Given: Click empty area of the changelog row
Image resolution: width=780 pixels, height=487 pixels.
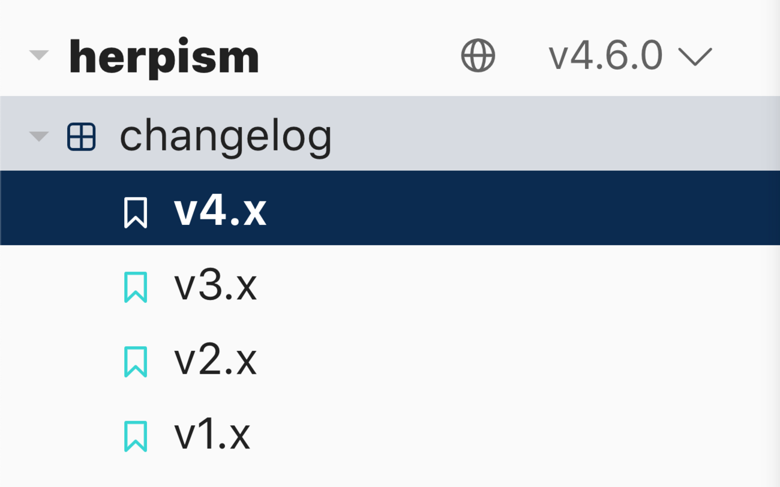Looking at the screenshot, I should (540, 134).
